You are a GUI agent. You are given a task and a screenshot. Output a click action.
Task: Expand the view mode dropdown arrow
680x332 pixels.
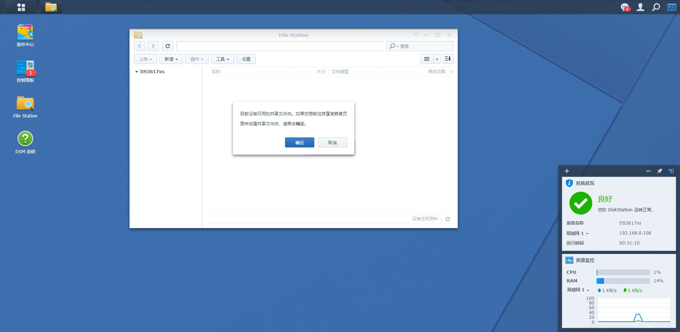pos(437,59)
